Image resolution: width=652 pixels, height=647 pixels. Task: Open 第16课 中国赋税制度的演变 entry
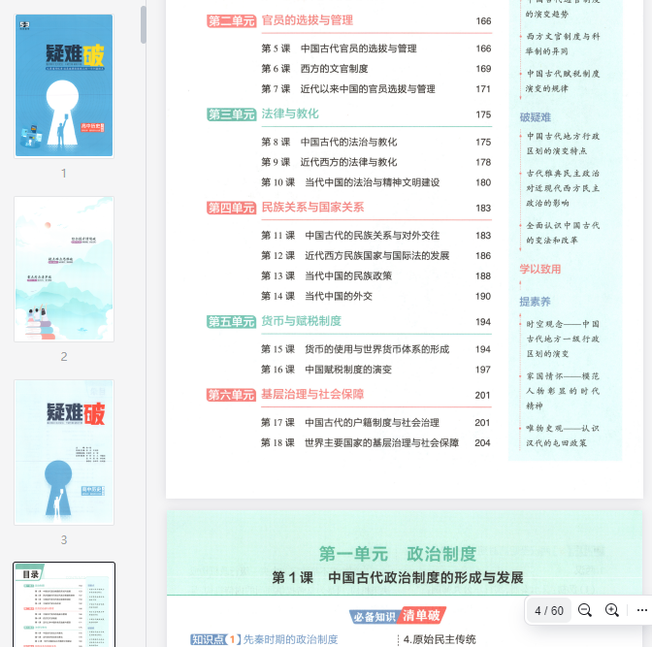[x=335, y=370]
